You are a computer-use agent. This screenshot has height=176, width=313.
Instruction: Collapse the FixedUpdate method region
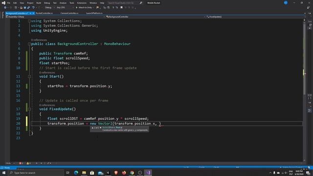point(29,109)
